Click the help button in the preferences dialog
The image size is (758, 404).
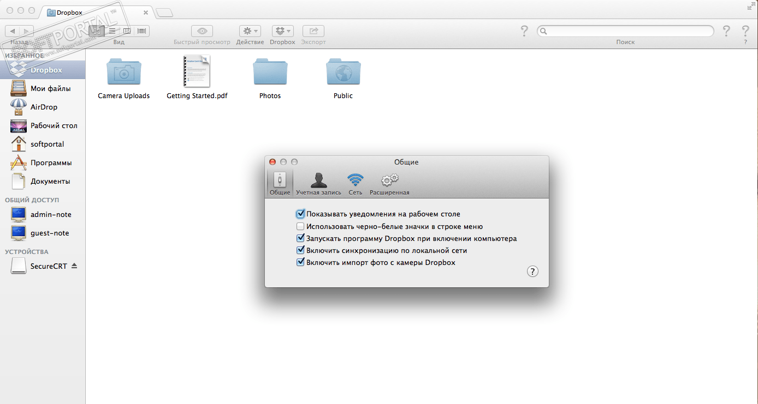tap(533, 272)
